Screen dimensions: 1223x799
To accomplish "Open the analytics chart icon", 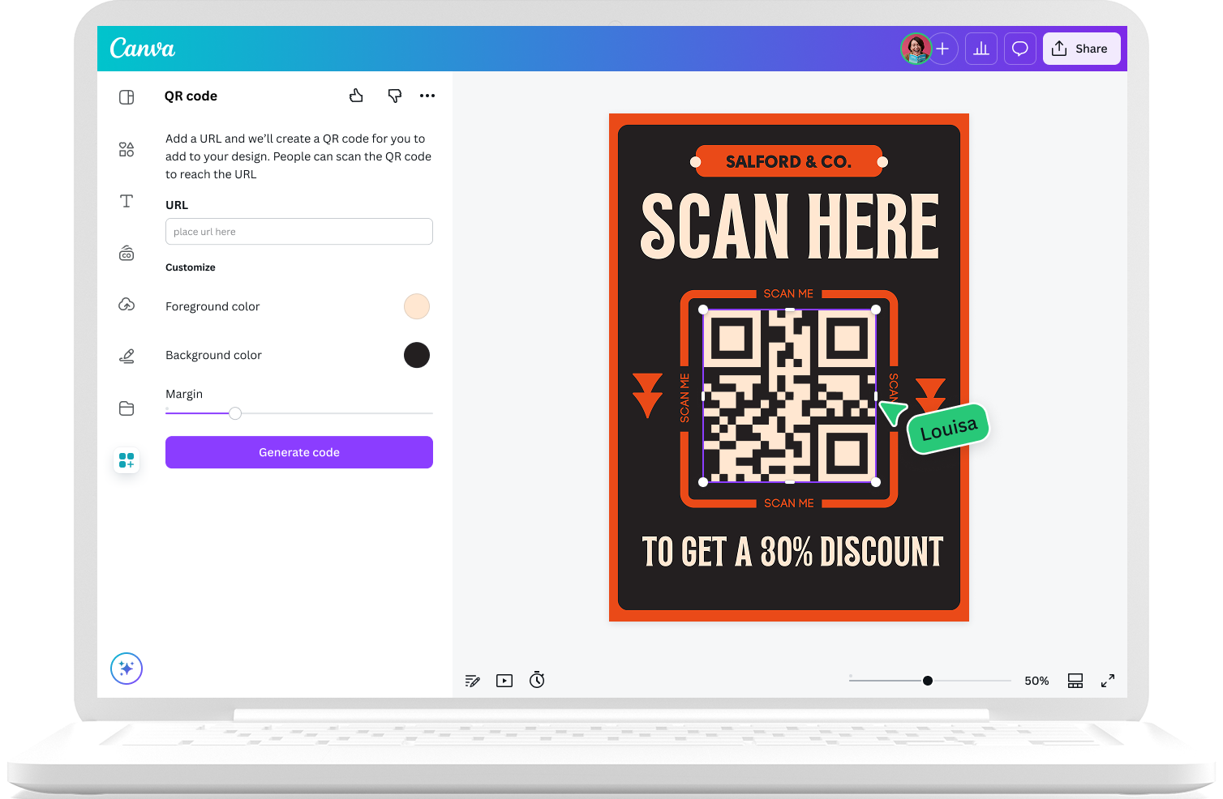I will 981,49.
